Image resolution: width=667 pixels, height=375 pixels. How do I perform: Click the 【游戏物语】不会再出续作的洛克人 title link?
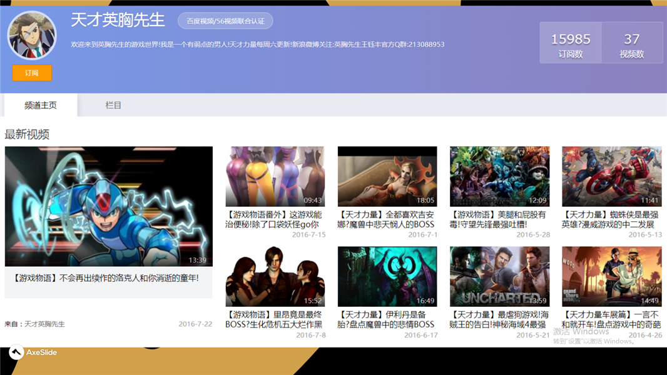(x=105, y=278)
